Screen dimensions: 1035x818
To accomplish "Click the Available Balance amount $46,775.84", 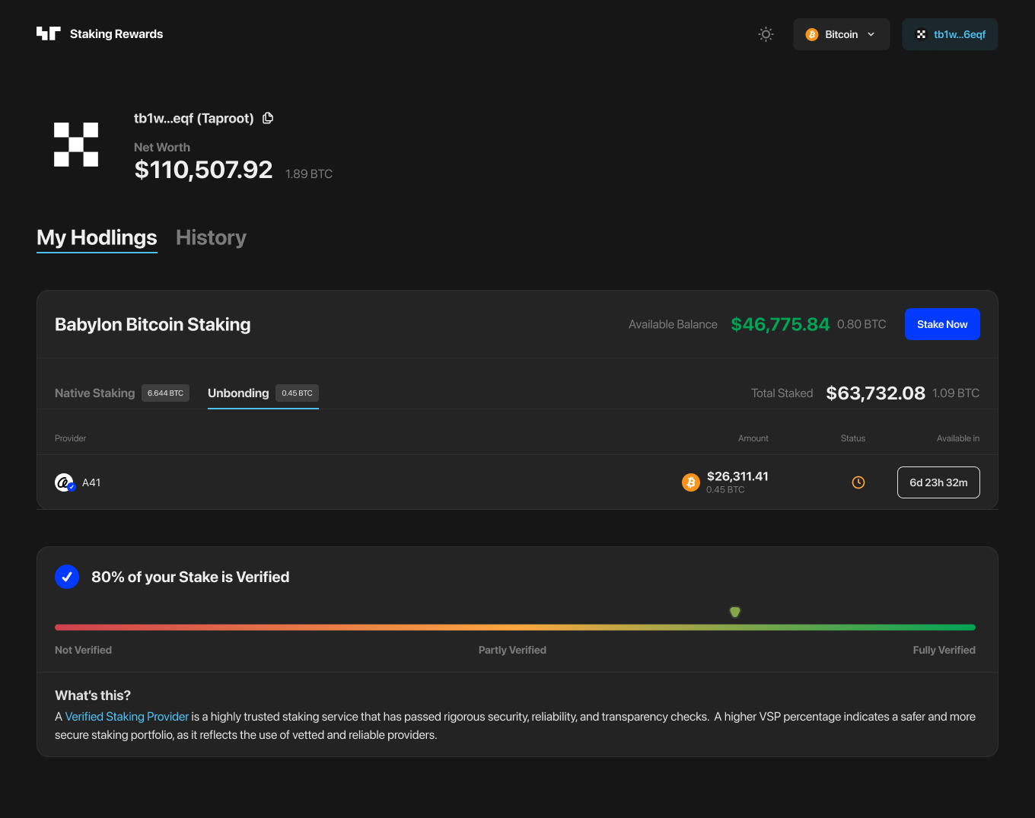I will [780, 324].
